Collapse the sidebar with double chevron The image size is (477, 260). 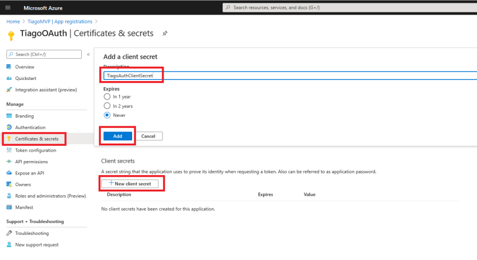tap(88, 54)
